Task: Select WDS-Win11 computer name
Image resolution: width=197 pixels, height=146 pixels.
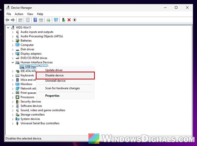Action: (x=23, y=28)
